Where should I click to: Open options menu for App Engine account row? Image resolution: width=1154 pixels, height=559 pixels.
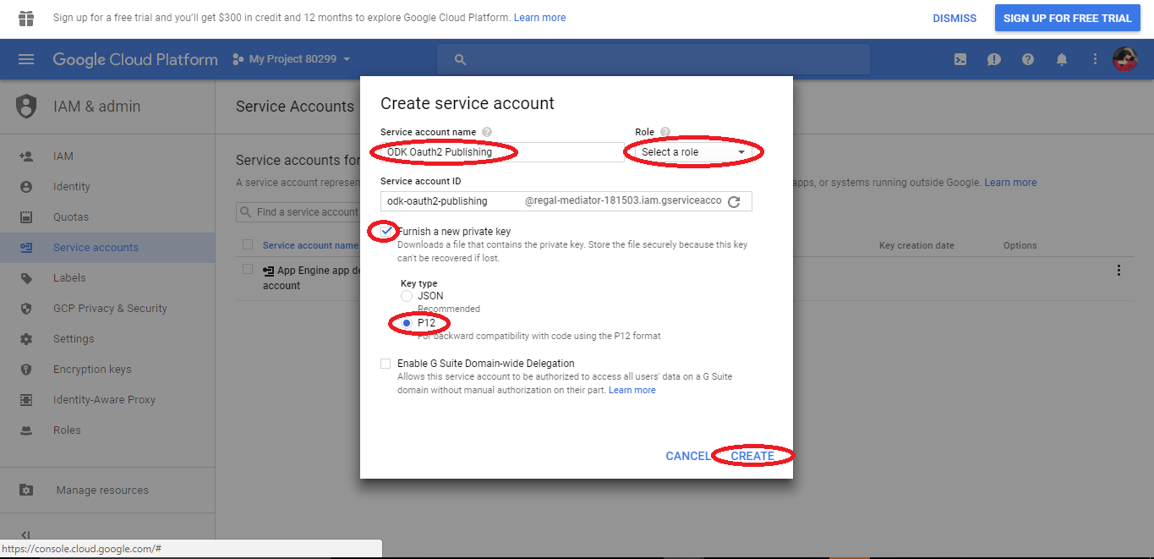click(x=1118, y=271)
